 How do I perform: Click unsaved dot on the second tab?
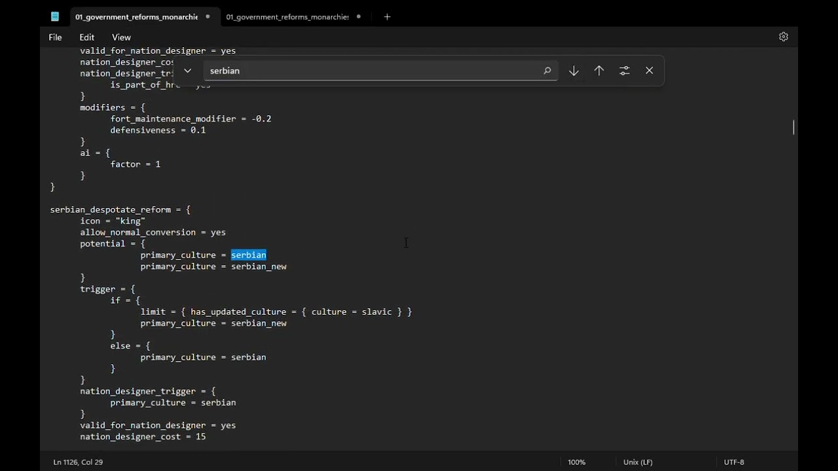(x=359, y=16)
